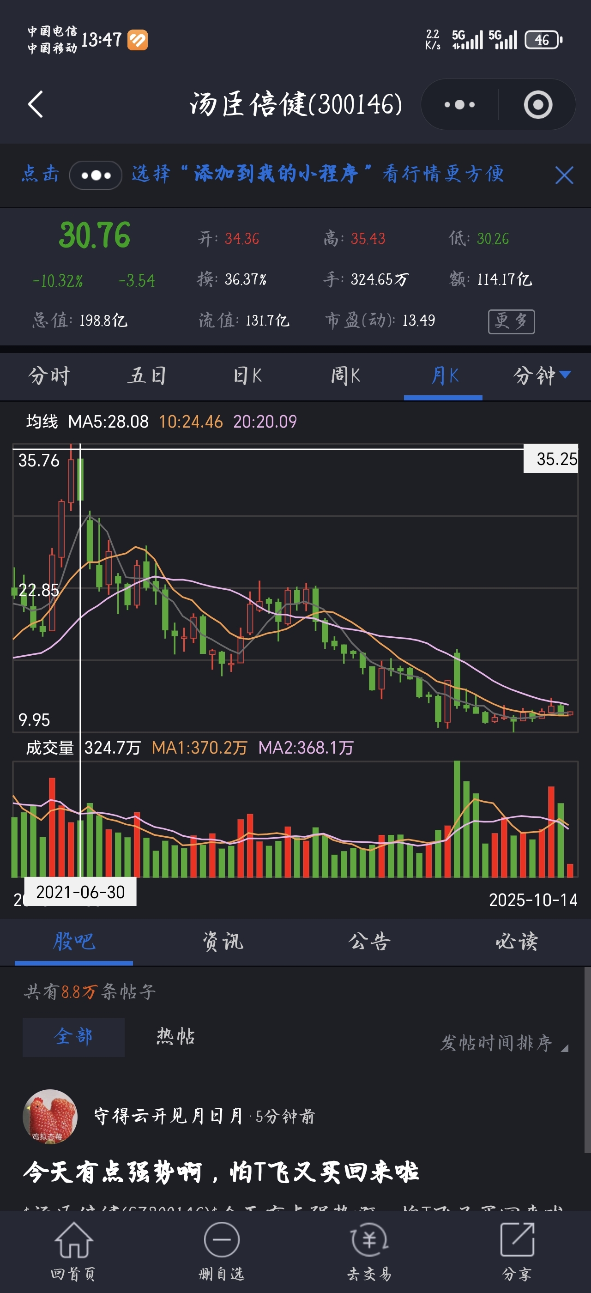
Task: Tap the 35.25 crosshair price tag
Action: pyautogui.click(x=551, y=458)
